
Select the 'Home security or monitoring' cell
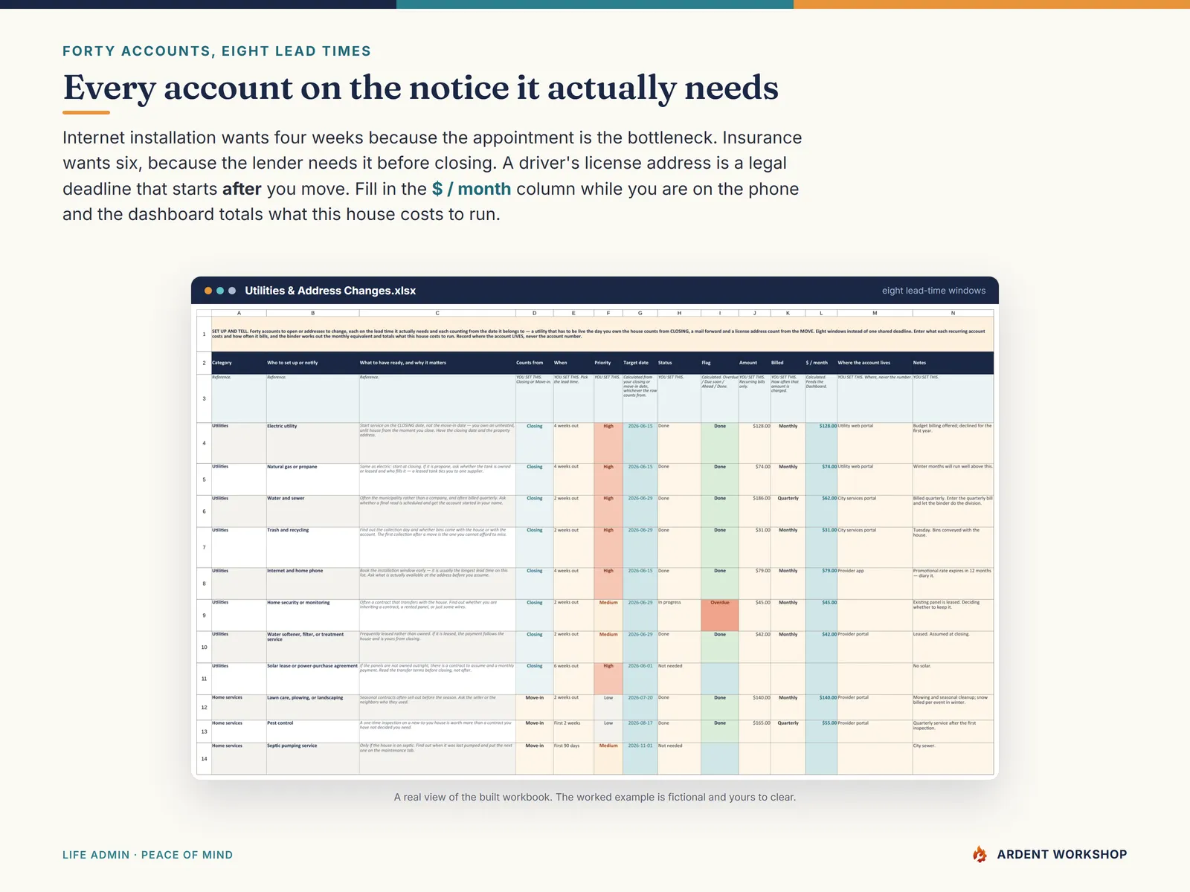(x=312, y=615)
